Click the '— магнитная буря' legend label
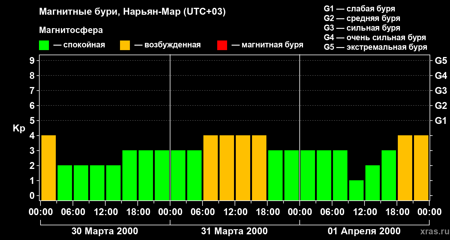This screenshot has width=450, height=240. (268, 45)
